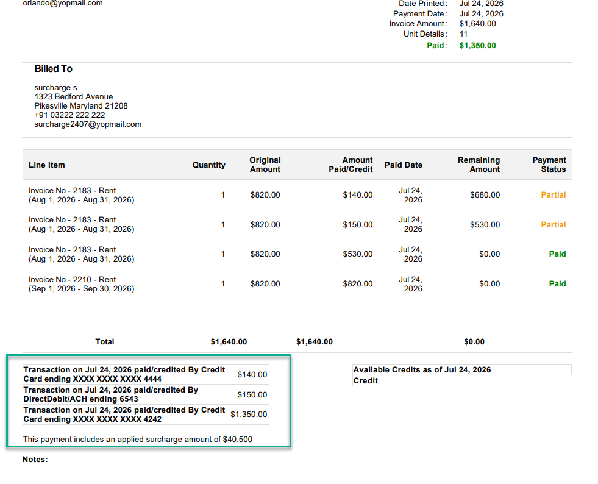Select the Billed To heading

(54, 69)
